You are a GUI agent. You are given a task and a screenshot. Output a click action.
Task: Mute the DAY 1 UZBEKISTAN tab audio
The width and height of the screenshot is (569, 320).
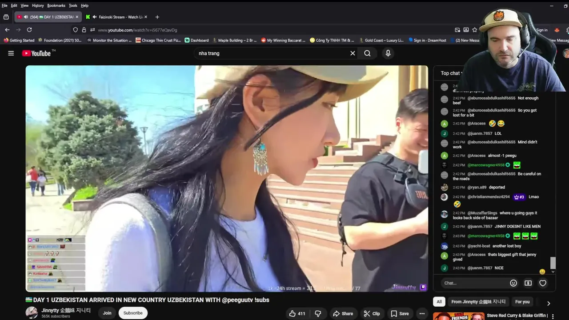coord(26,17)
